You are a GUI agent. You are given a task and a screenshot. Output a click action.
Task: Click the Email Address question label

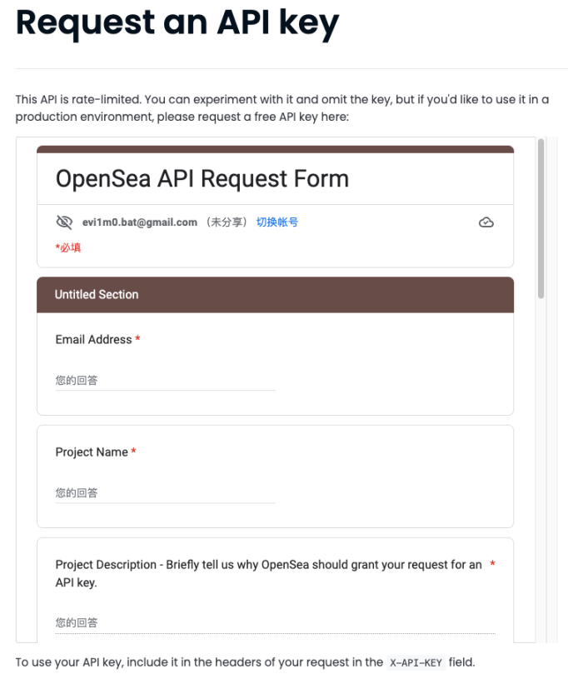(93, 340)
